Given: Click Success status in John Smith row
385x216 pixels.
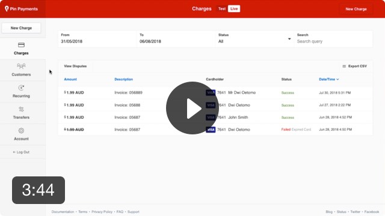Looking at the screenshot, I should pyautogui.click(x=288, y=118).
